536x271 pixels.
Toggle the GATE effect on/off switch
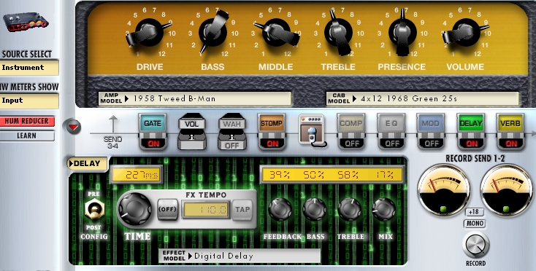(153, 143)
